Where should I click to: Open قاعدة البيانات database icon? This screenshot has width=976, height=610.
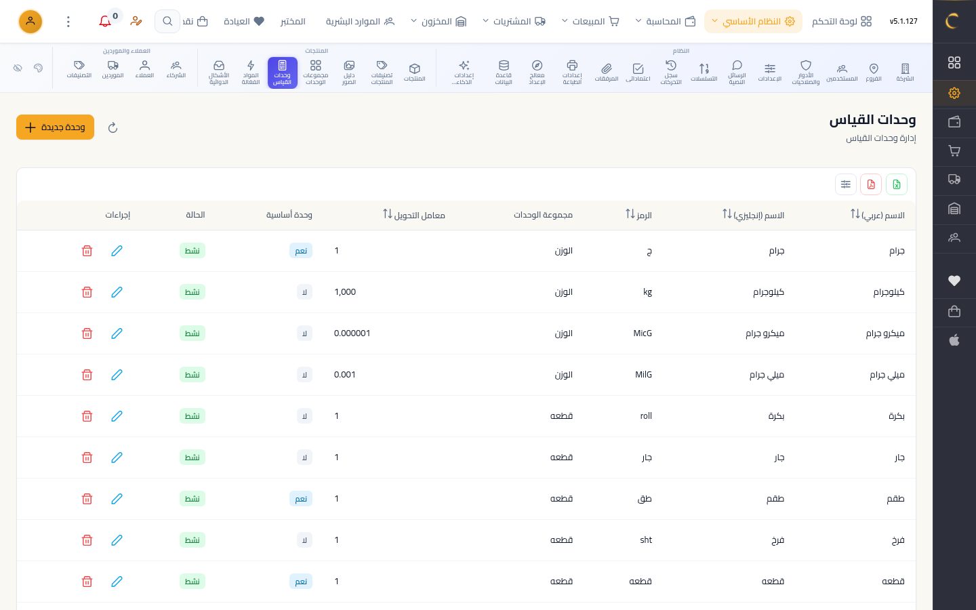504,72
